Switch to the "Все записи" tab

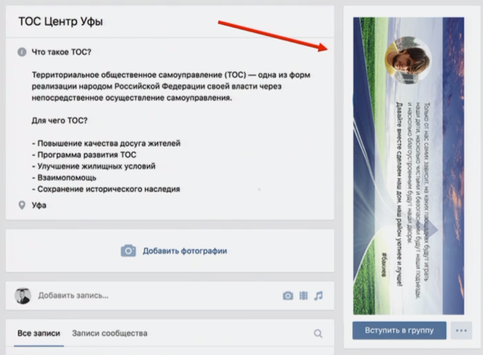[x=39, y=333]
